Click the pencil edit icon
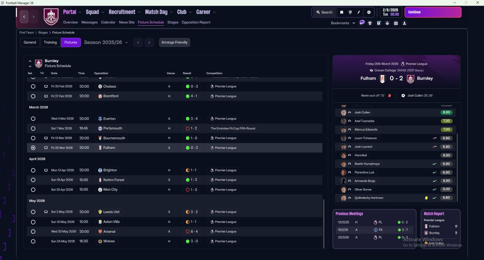This screenshot has width=484, height=260. point(359,12)
